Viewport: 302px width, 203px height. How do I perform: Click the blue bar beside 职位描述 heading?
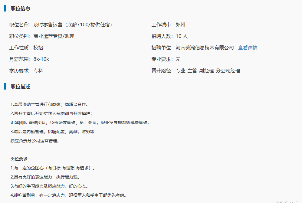click(x=5, y=87)
